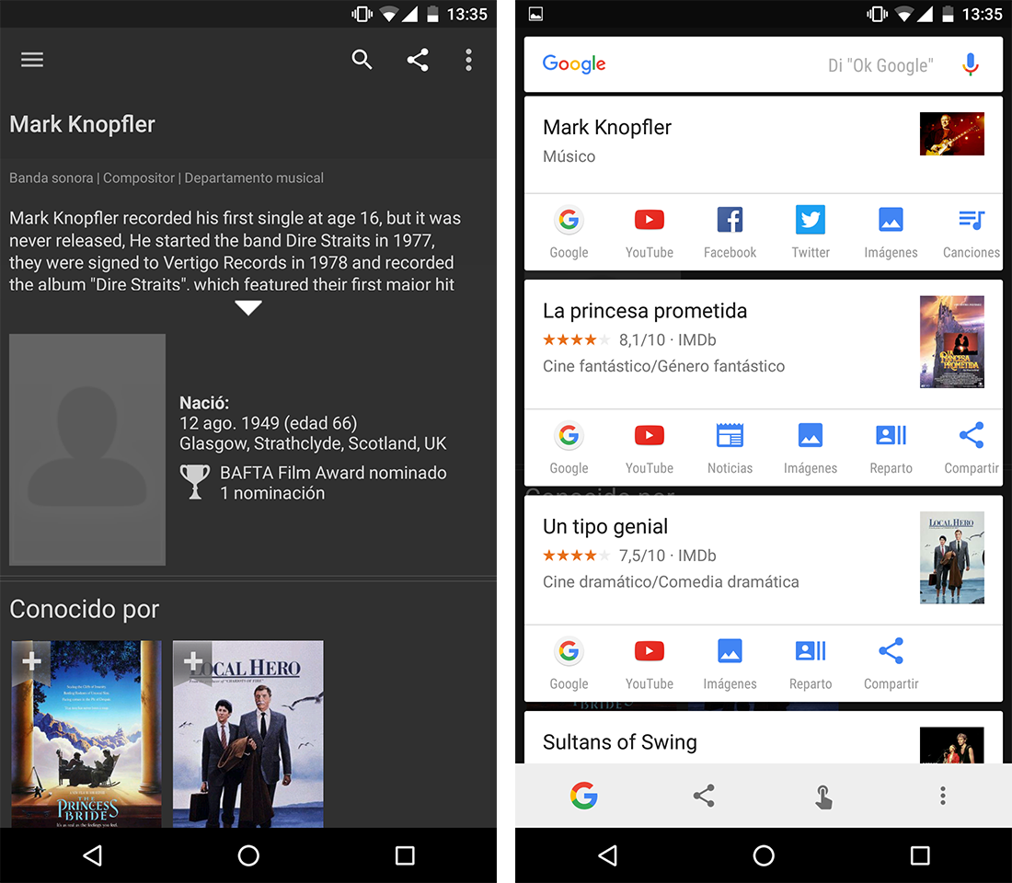Open the Sultans of Swing card
Image resolution: width=1012 pixels, height=883 pixels.
pos(764,738)
